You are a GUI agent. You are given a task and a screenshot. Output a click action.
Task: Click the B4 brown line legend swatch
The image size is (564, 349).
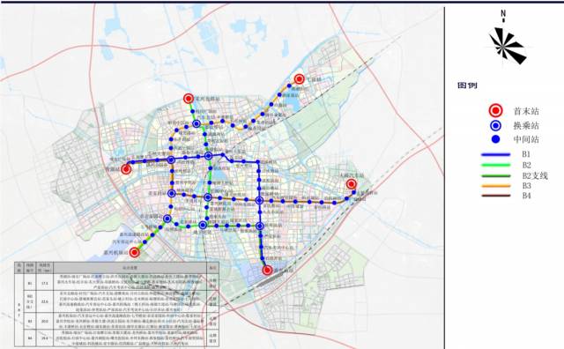click(495, 196)
